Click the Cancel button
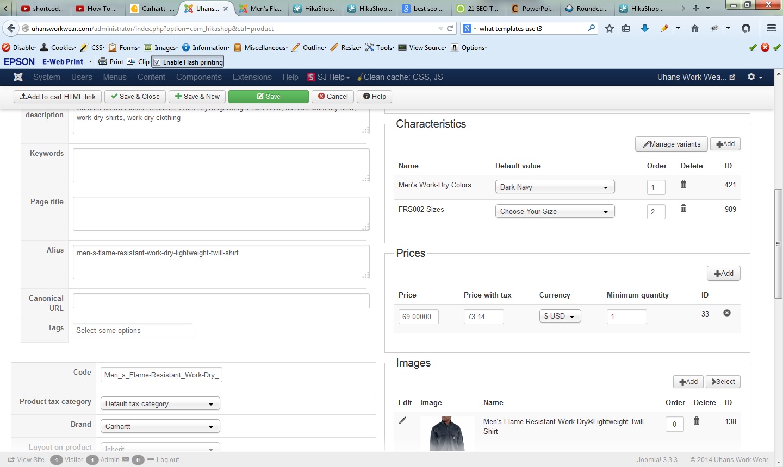The height and width of the screenshot is (467, 783). (x=333, y=97)
